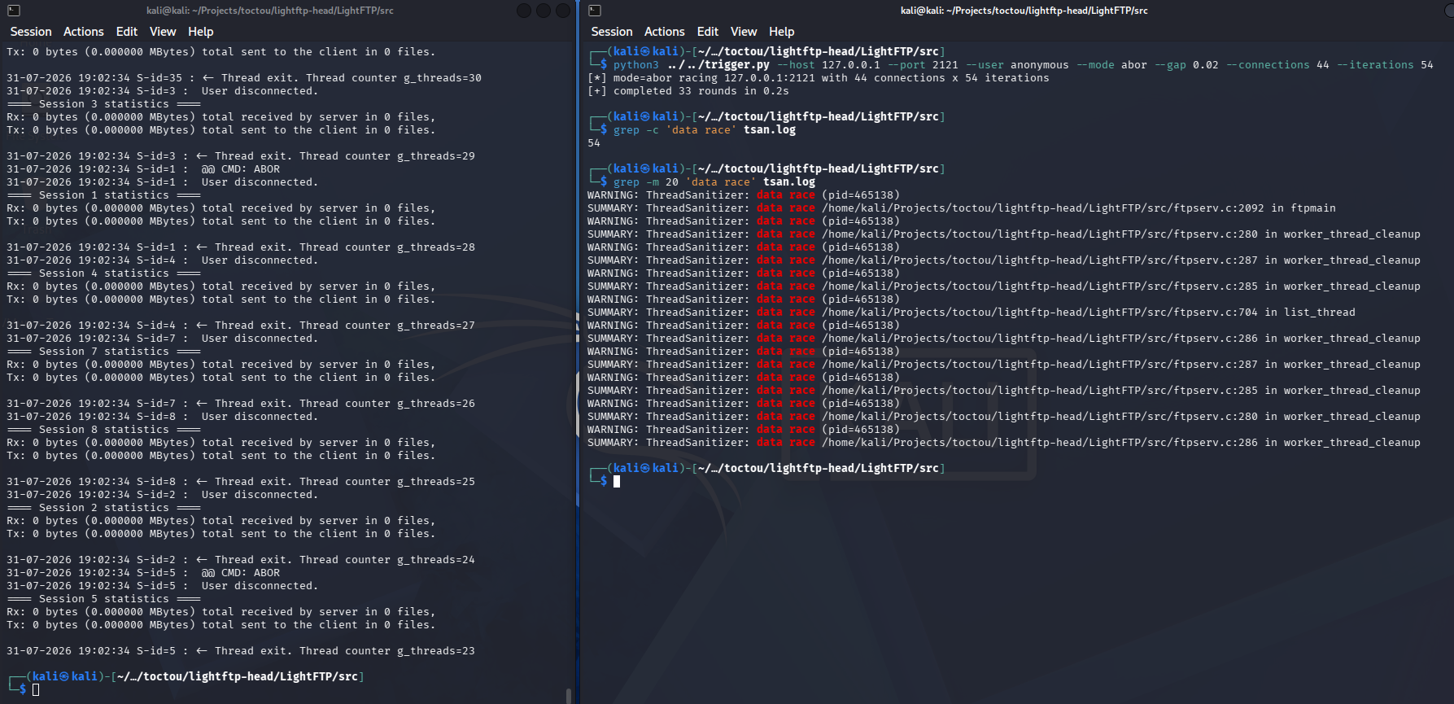Close the left terminal window
The width and height of the screenshot is (1454, 704).
(563, 11)
